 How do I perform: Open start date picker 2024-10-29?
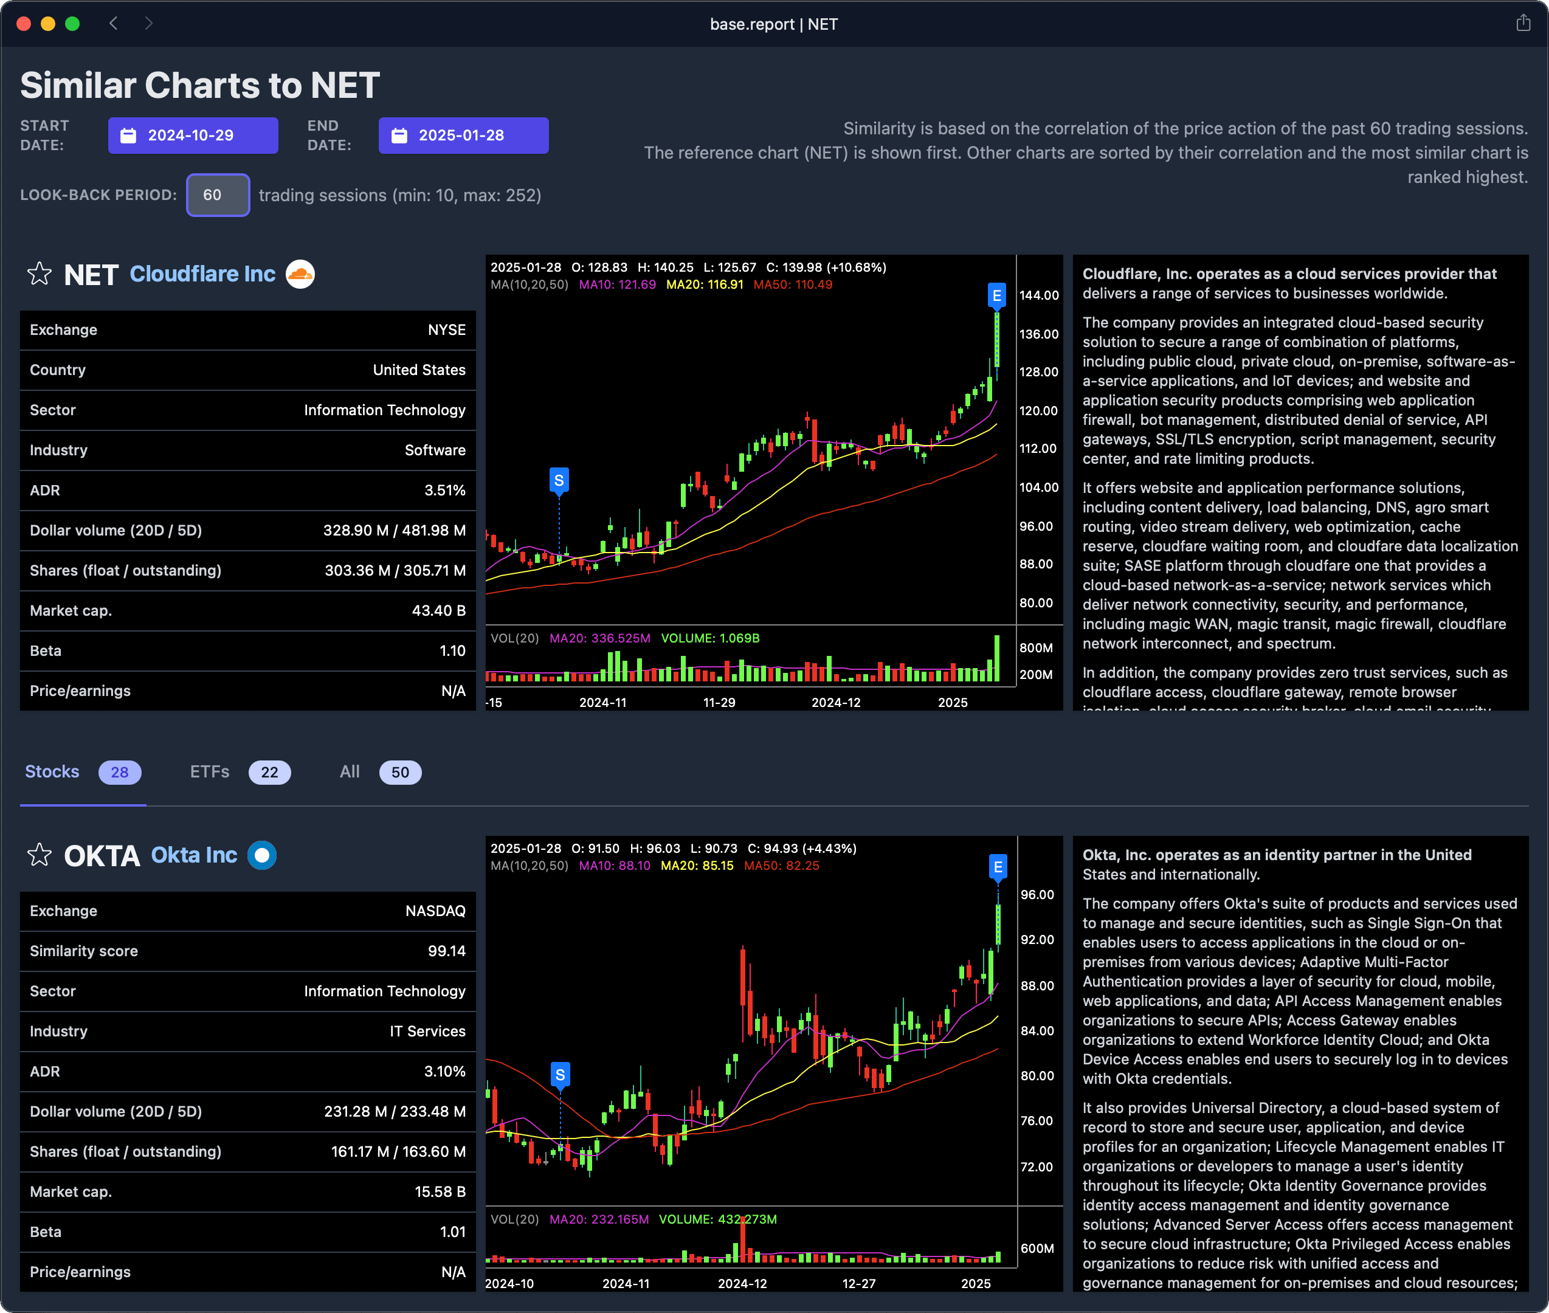193,136
